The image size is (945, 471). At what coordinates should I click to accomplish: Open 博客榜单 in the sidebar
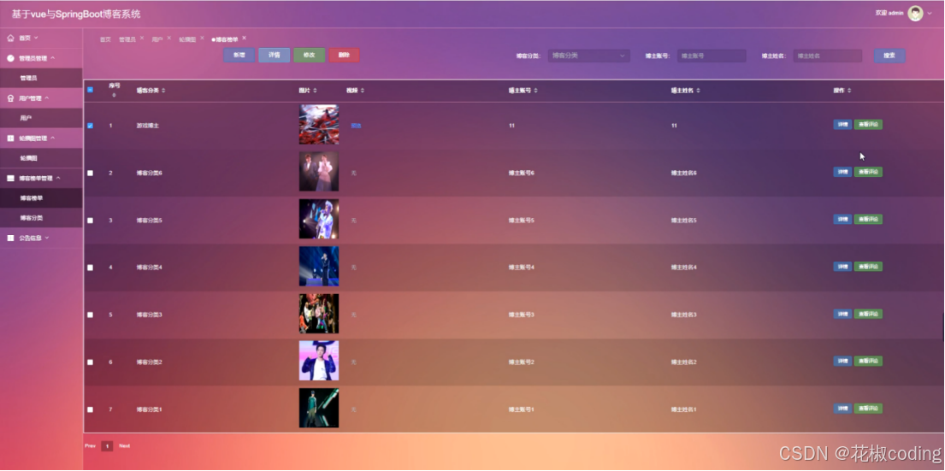click(42, 198)
